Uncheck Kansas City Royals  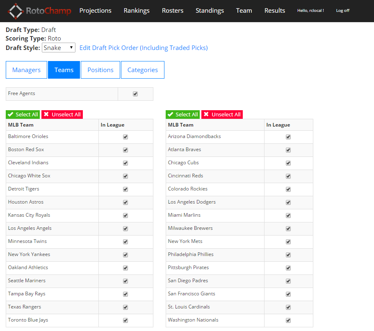[125, 215]
